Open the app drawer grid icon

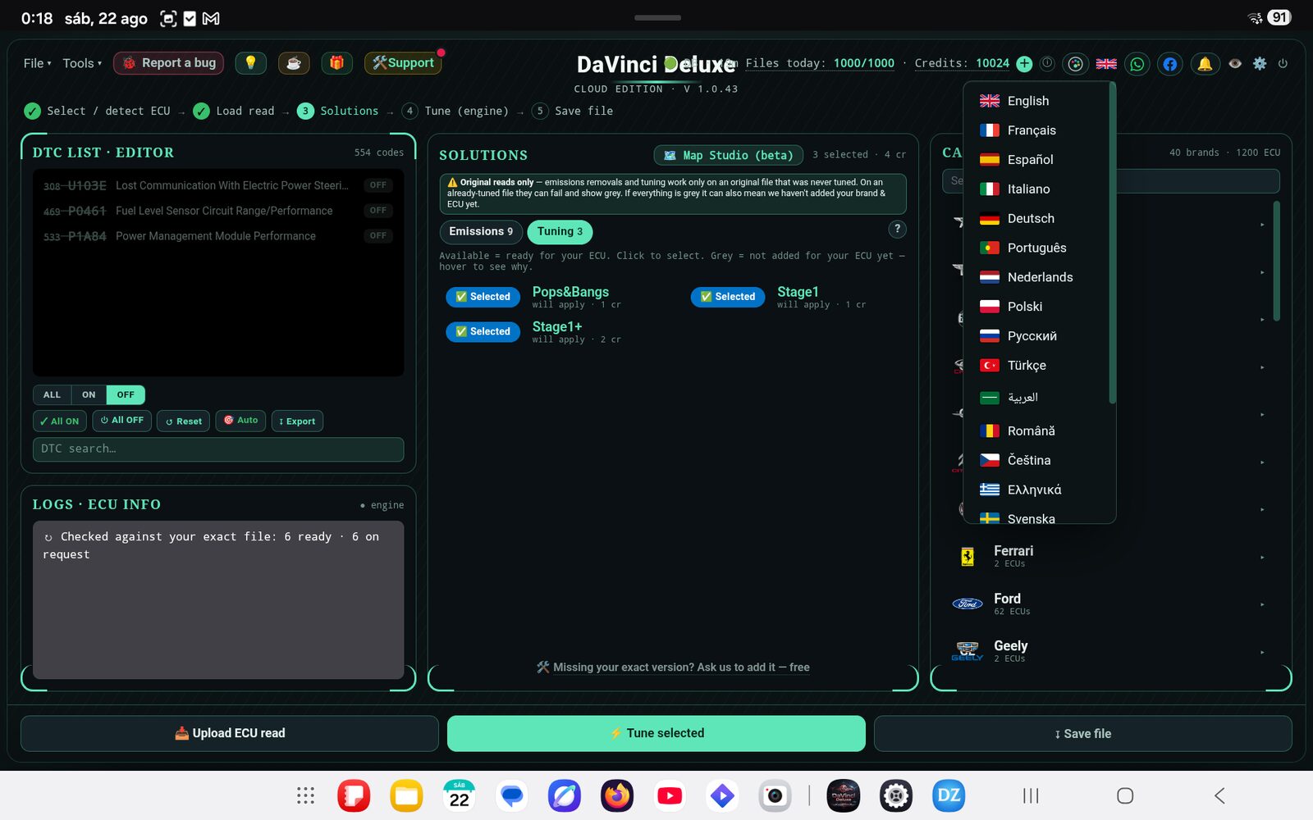click(x=305, y=795)
